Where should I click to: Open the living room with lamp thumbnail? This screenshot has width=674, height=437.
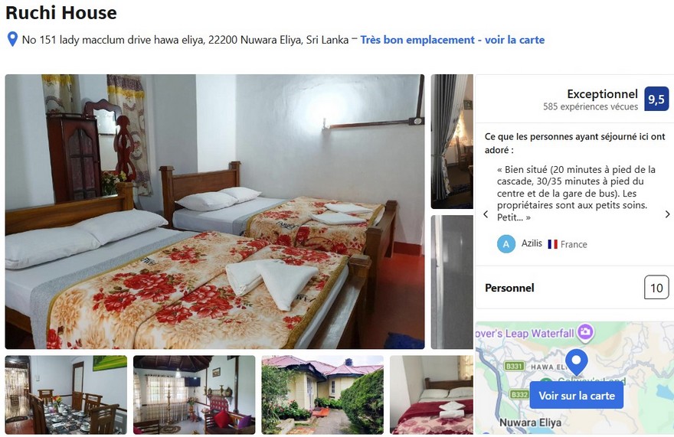195,395
